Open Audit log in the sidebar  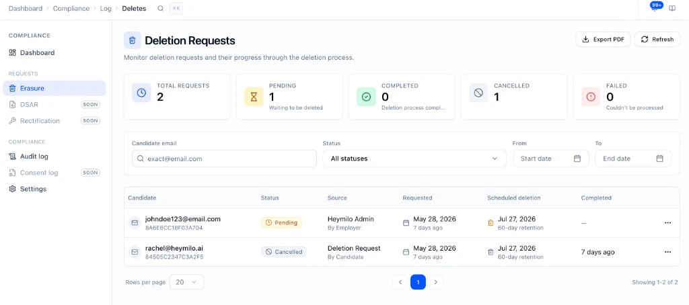click(x=54, y=157)
